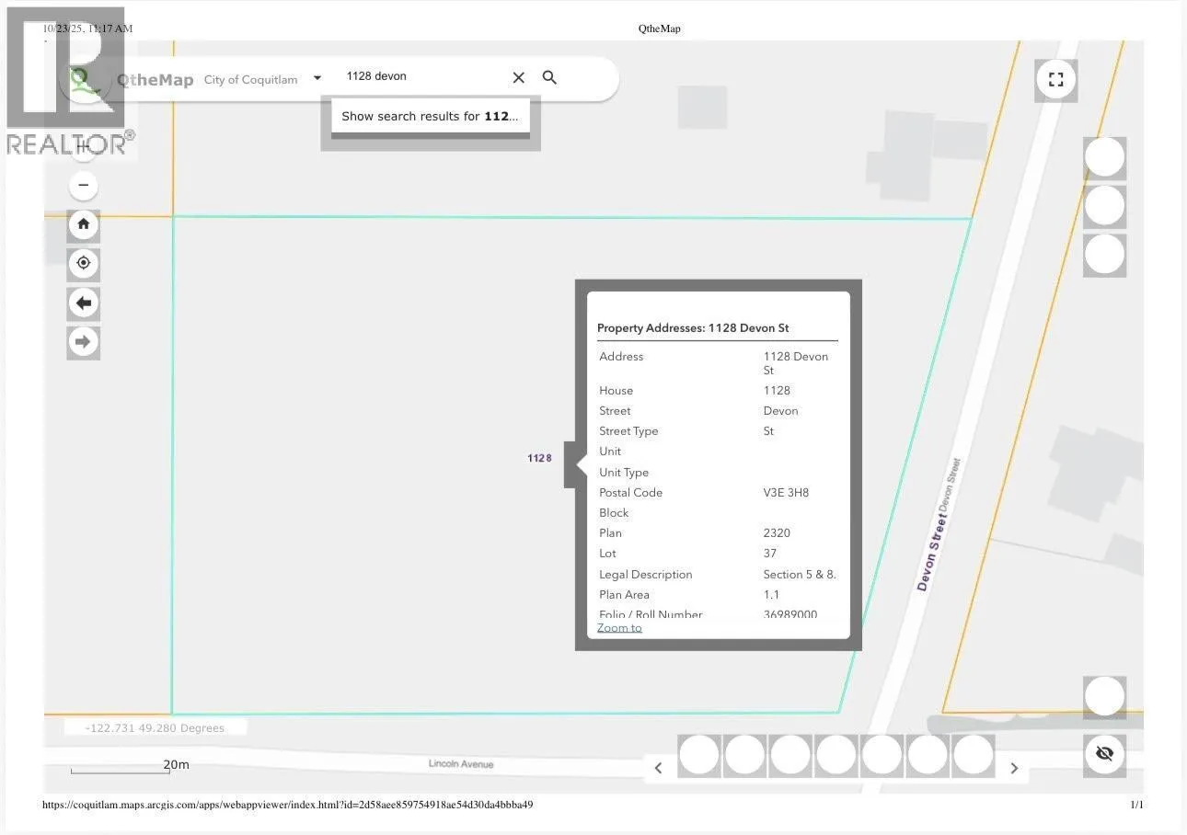Click the top round widget button at right
The width and height of the screenshot is (1187, 835).
pyautogui.click(x=1104, y=157)
